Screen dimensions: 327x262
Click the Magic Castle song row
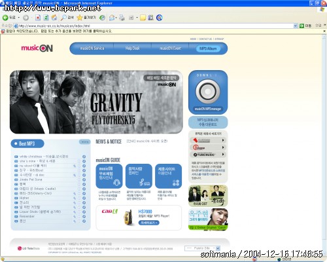point(50,189)
